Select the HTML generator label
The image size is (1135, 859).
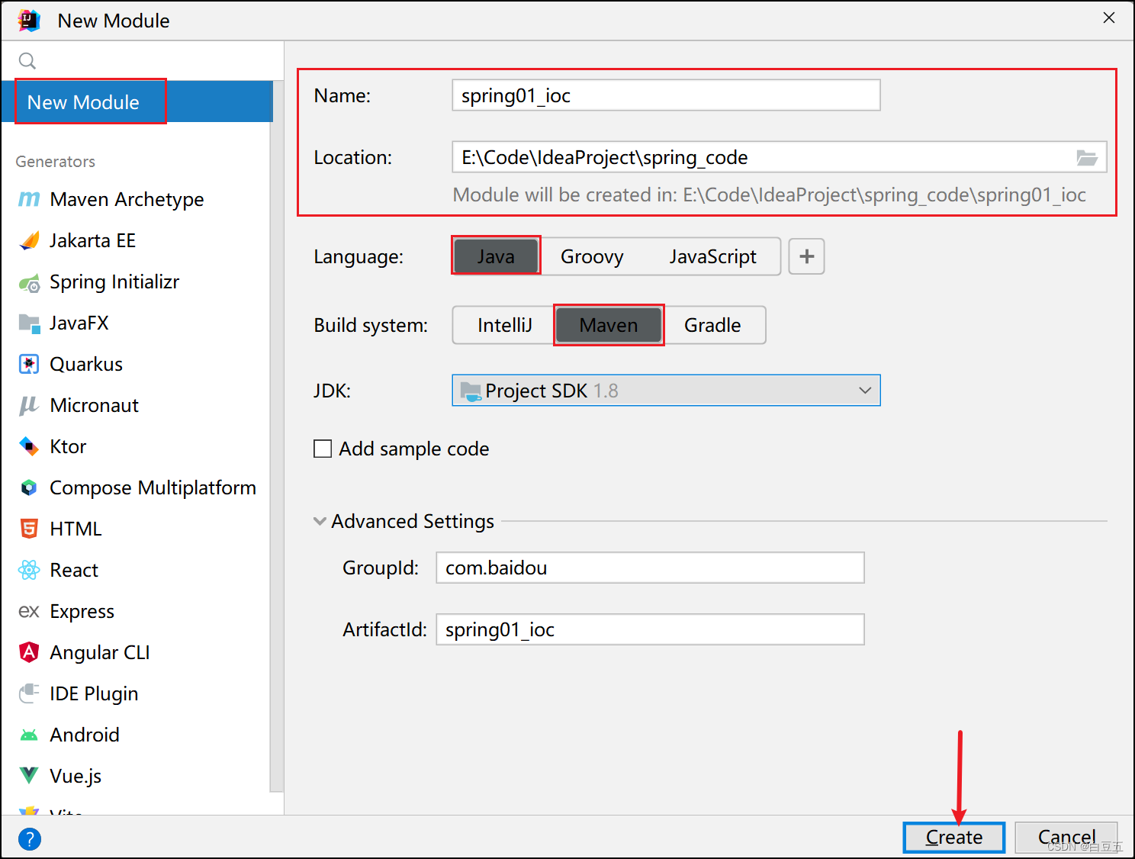pos(76,529)
